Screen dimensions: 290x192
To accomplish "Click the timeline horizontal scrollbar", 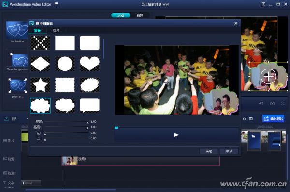I will pyautogui.click(x=71, y=190).
